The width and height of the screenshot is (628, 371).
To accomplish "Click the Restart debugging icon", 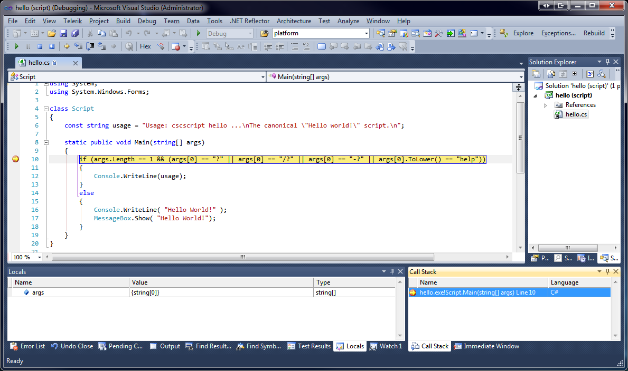I will click(52, 46).
